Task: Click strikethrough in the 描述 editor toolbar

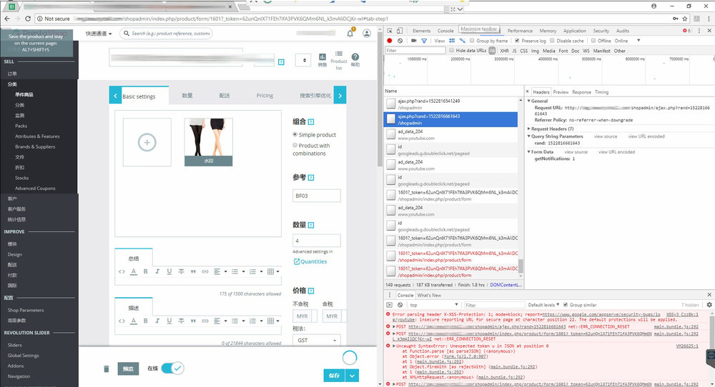Action: click(x=181, y=321)
